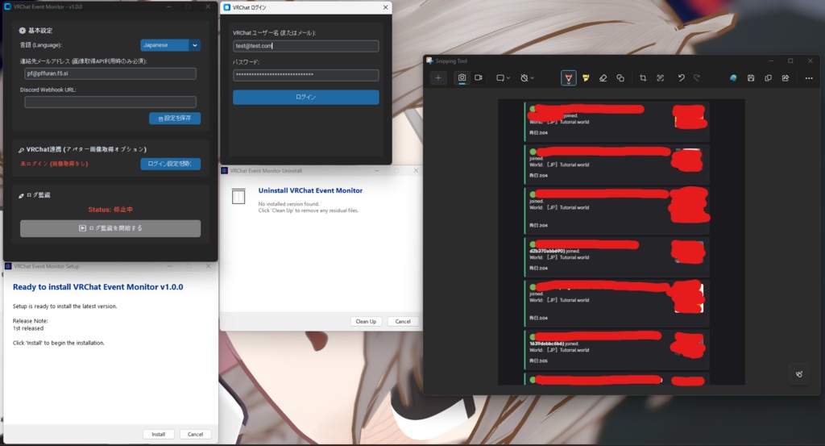Close the VRChat ログイン dialog
Image resolution: width=825 pixels, height=446 pixels.
click(x=385, y=7)
